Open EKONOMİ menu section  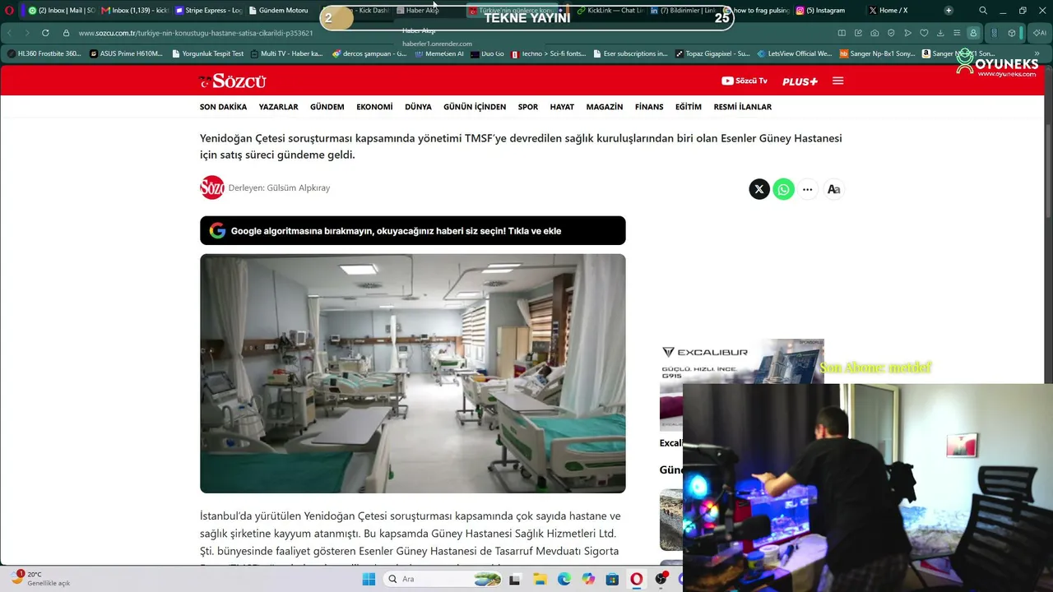pyautogui.click(x=374, y=107)
